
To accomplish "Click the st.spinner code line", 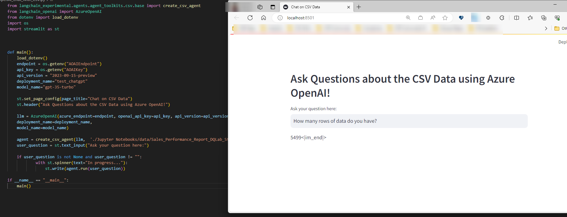I will point(82,163).
